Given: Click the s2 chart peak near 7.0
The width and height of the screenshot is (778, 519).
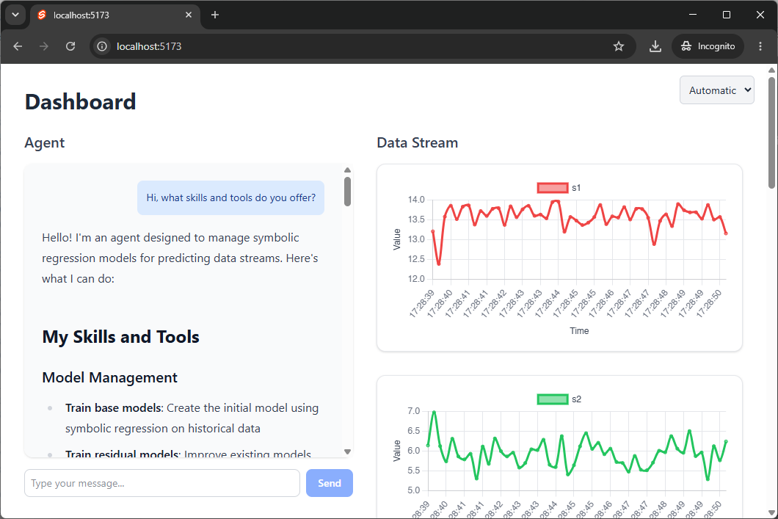Looking at the screenshot, I should pyautogui.click(x=435, y=412).
